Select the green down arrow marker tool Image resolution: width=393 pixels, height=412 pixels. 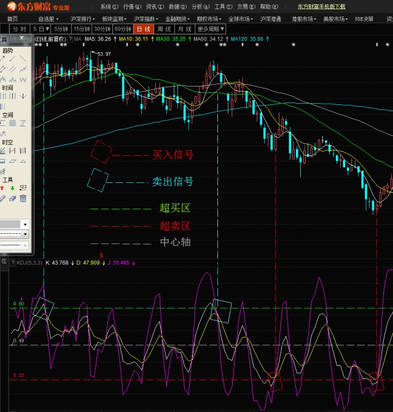click(13, 188)
